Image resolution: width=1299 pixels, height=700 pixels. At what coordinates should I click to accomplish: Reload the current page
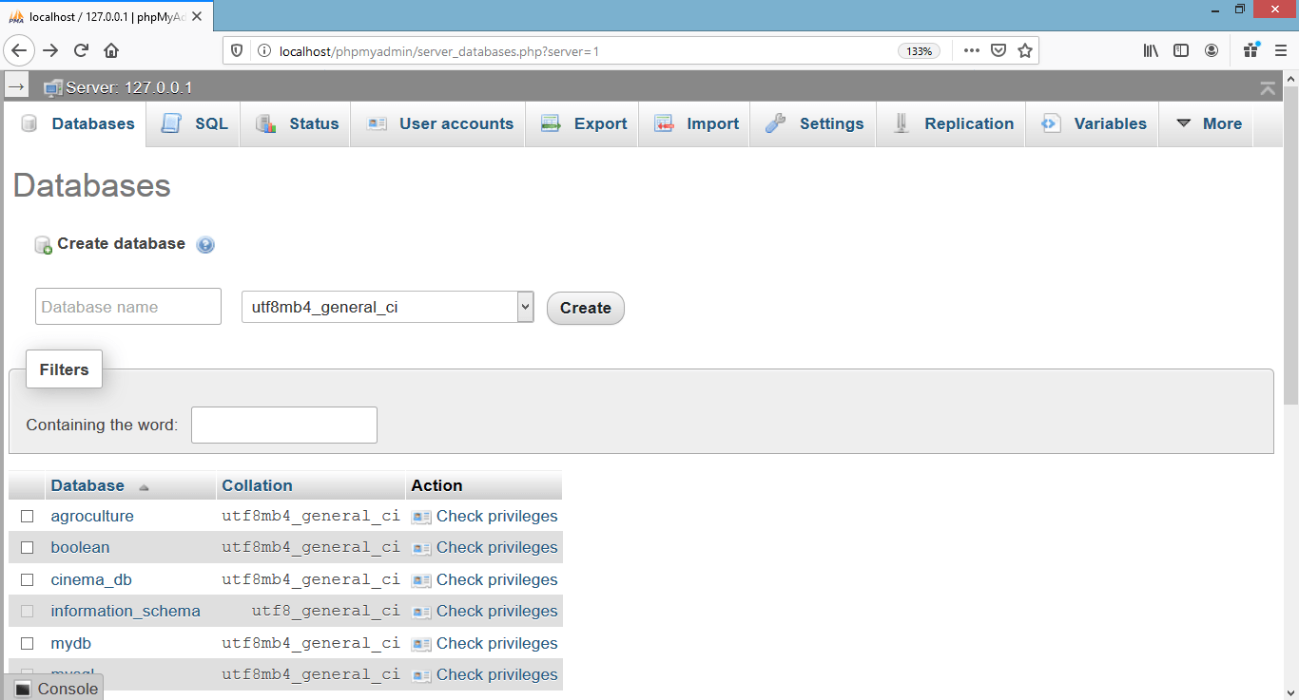(x=81, y=50)
